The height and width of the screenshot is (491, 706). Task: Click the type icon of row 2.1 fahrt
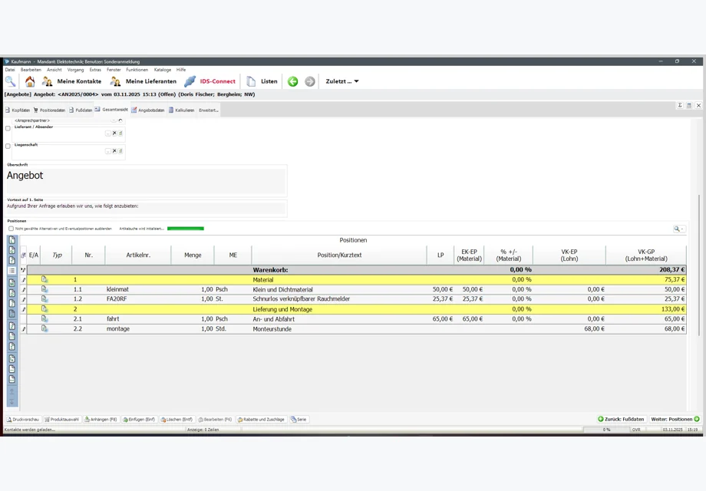45,318
